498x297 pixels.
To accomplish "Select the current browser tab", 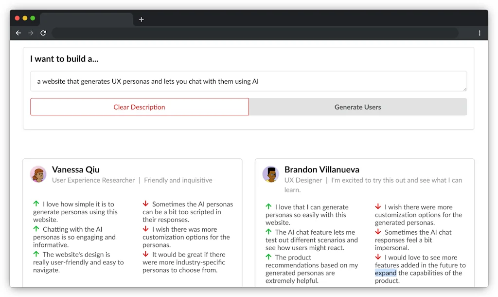I will click(x=86, y=19).
